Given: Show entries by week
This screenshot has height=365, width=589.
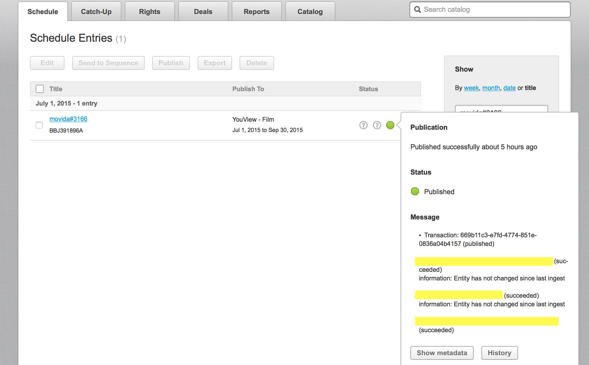Looking at the screenshot, I should coord(471,88).
